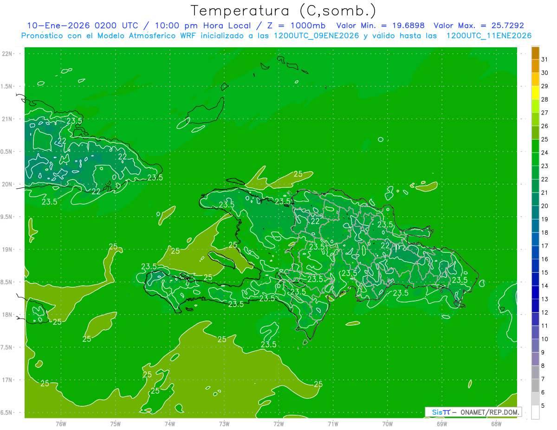Screen dimensions: 557x430
Task: Click the "19N" latitude axis label
Action: tap(7, 250)
